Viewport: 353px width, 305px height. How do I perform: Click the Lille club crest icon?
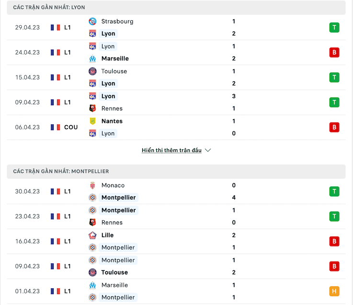(92, 235)
